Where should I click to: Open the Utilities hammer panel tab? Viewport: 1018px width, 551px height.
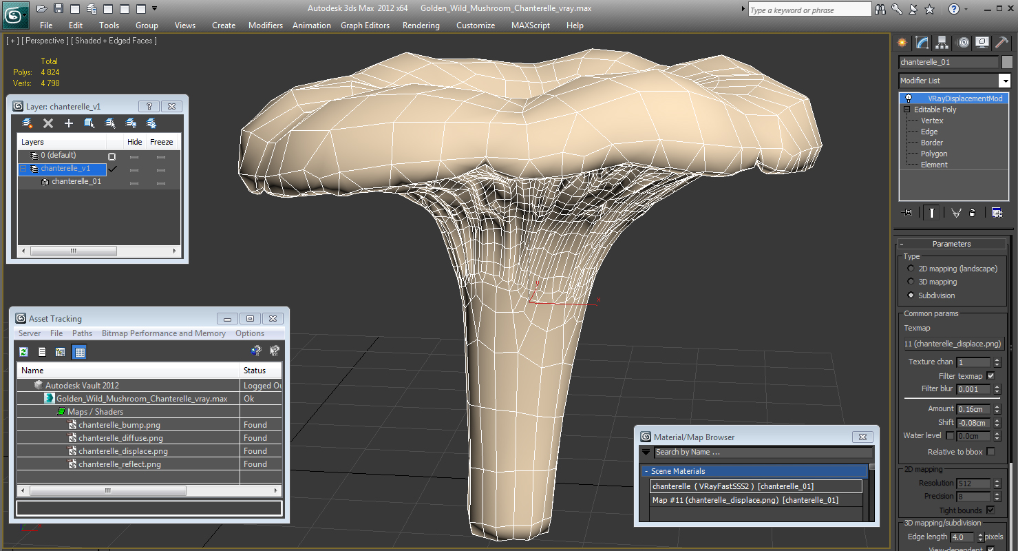[x=1002, y=43]
